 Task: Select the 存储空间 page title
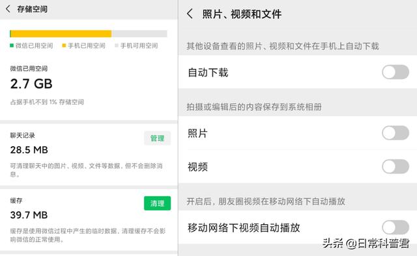[x=32, y=9]
